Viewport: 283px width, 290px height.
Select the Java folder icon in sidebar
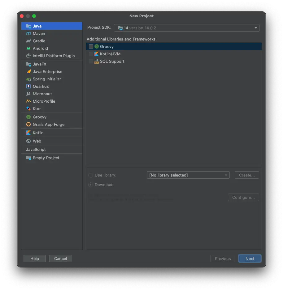[x=28, y=26]
